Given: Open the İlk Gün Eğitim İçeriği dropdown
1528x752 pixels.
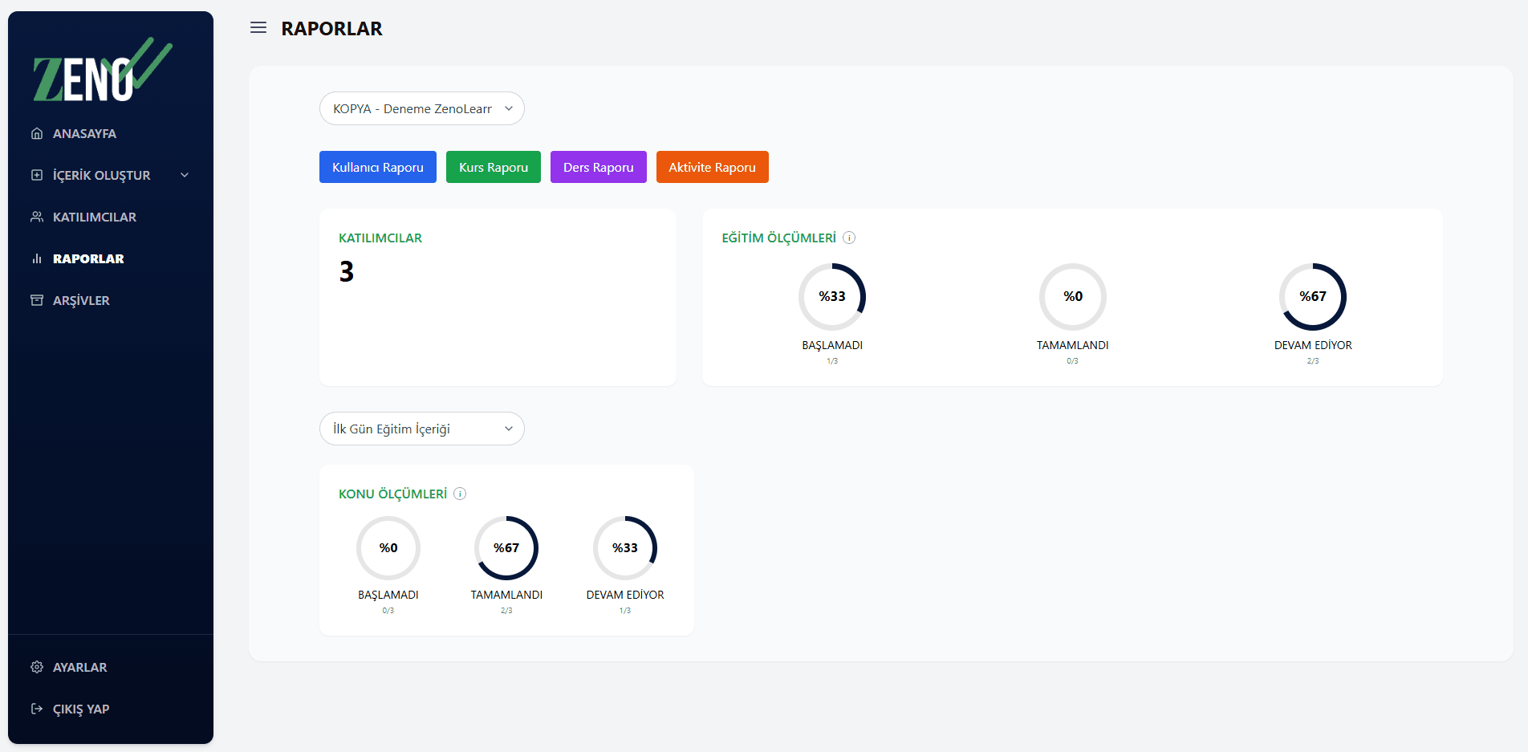Looking at the screenshot, I should pyautogui.click(x=421, y=429).
